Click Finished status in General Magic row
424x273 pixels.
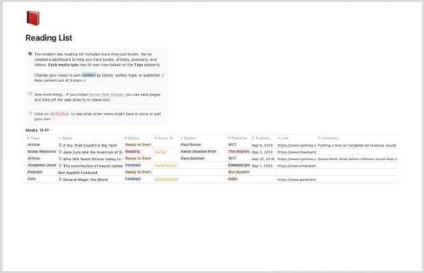point(133,179)
